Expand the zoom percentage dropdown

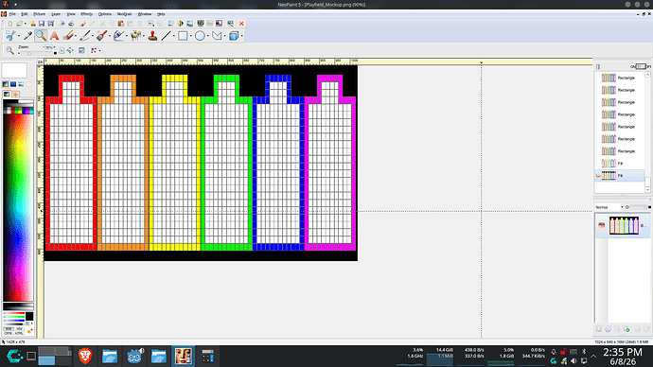pyautogui.click(x=55, y=47)
